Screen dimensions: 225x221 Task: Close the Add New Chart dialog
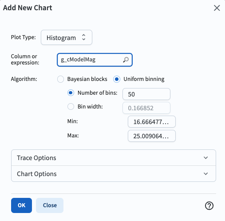tap(217, 8)
